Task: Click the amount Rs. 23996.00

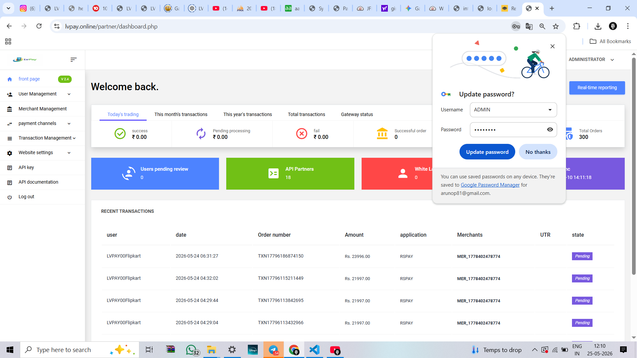Action: (x=357, y=257)
